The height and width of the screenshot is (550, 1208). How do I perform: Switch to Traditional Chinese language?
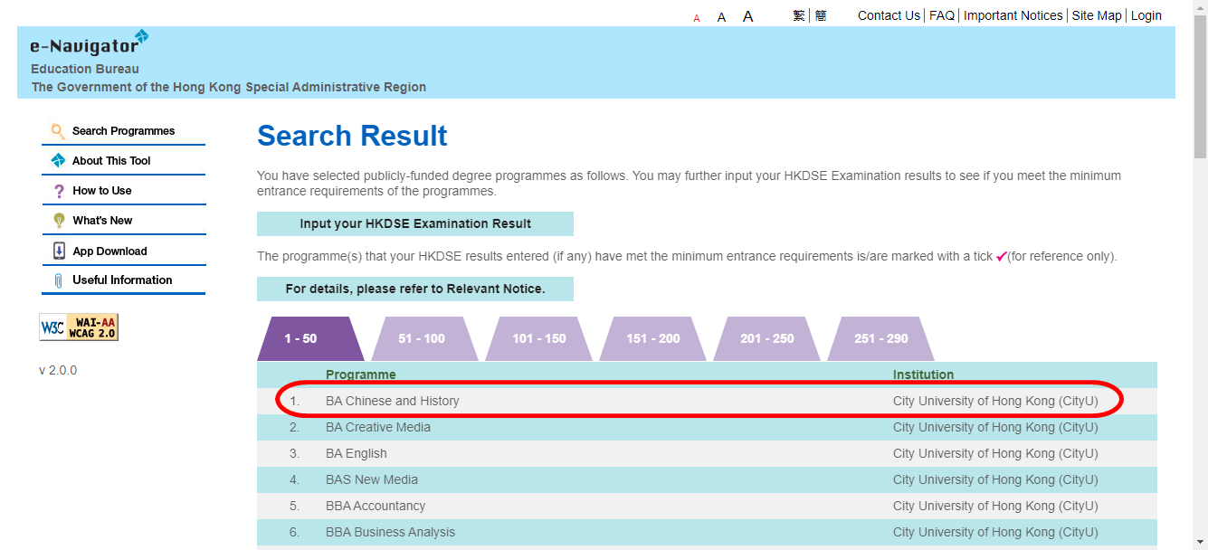point(799,15)
